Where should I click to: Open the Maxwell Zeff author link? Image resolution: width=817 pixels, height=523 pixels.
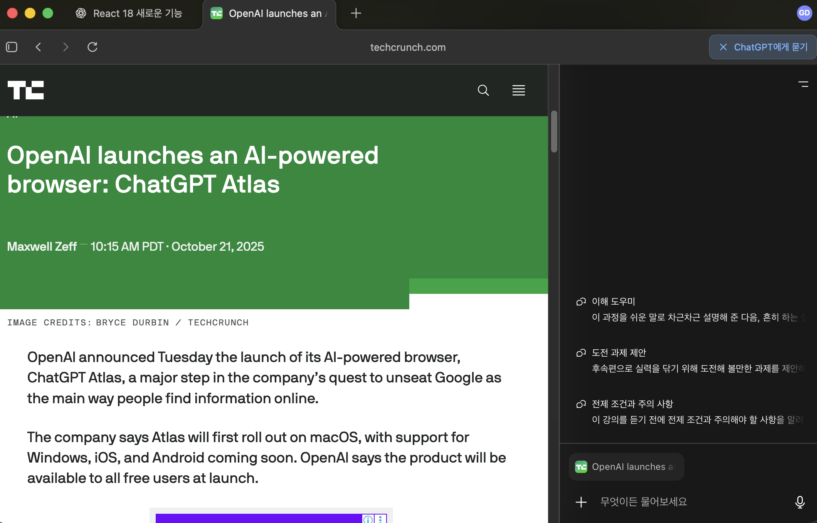(x=42, y=246)
